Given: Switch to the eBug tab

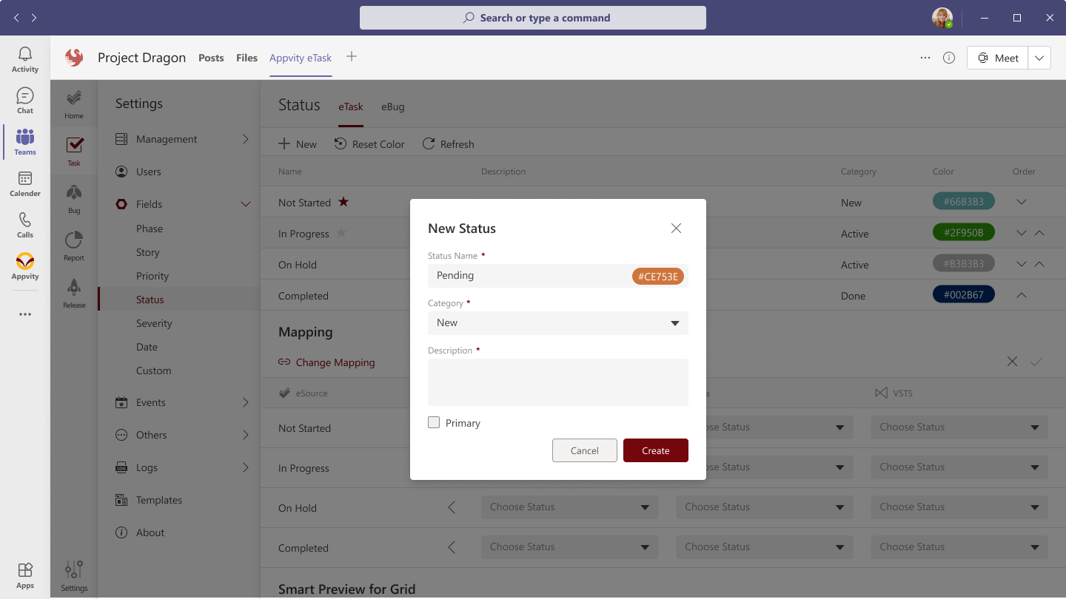Looking at the screenshot, I should tap(392, 106).
